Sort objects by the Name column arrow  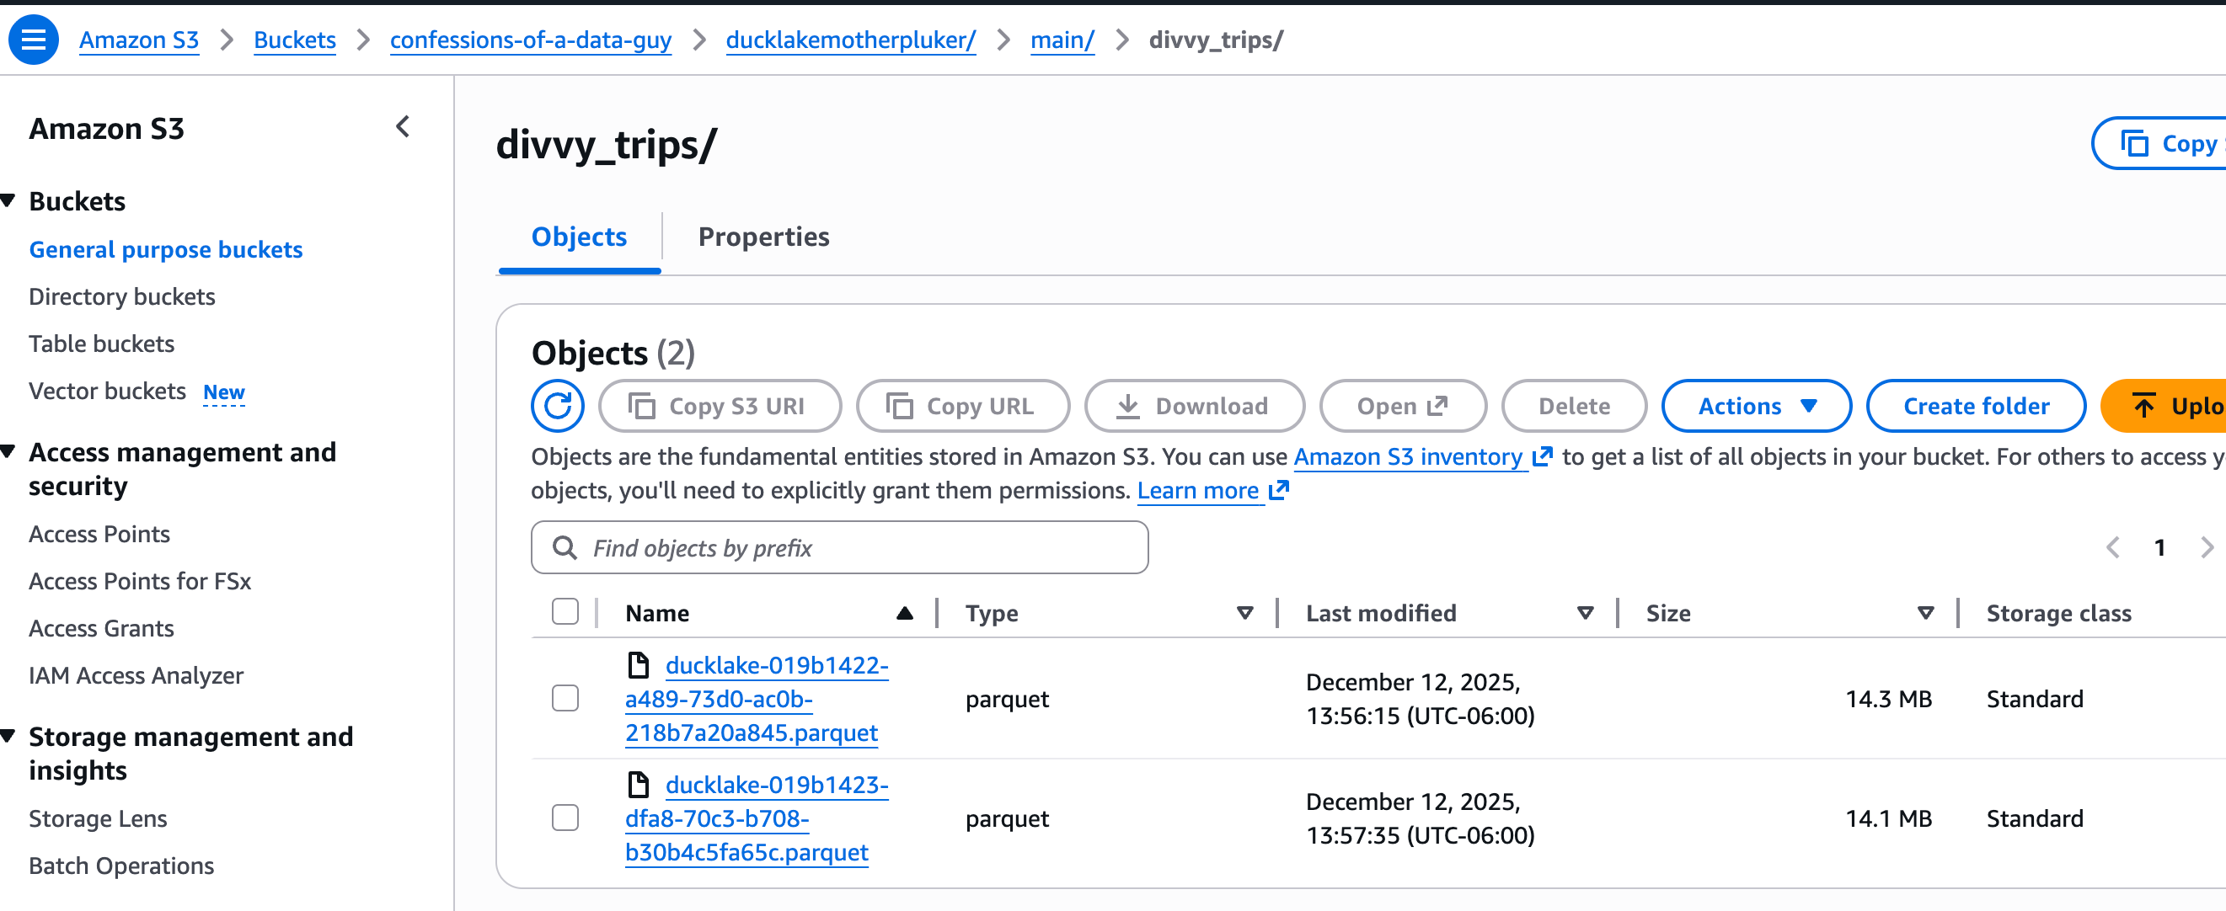pos(904,613)
